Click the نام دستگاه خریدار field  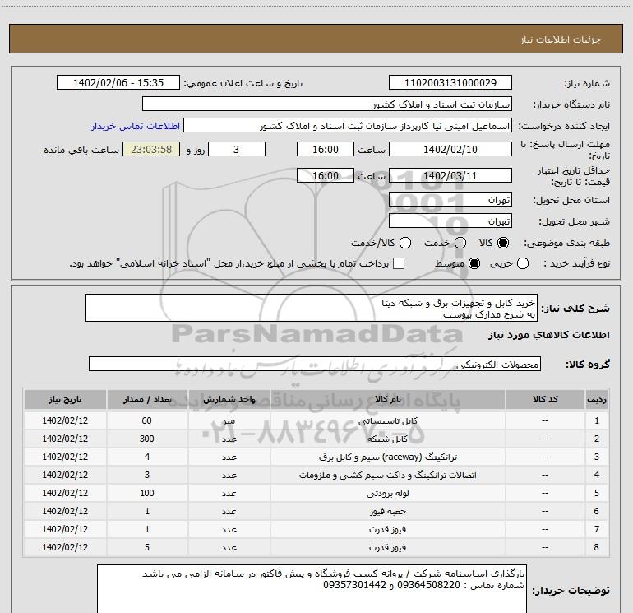pyautogui.click(x=327, y=104)
